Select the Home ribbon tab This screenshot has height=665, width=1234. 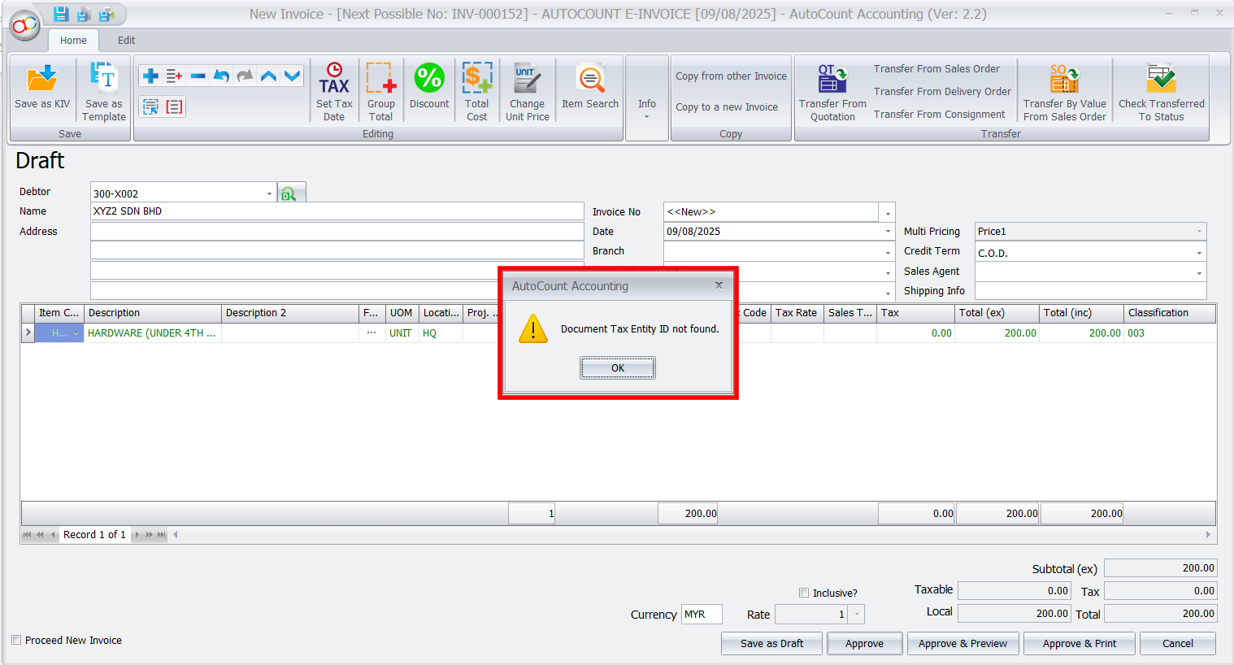(73, 40)
